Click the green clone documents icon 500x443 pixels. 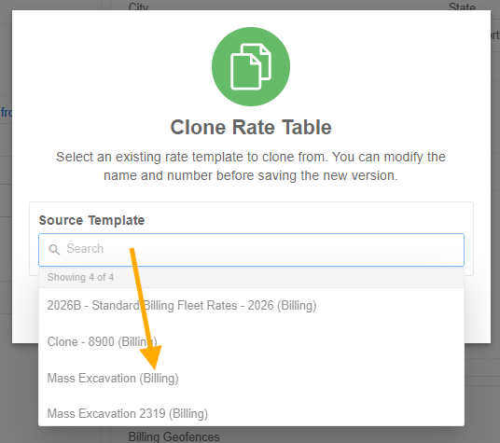[251, 66]
